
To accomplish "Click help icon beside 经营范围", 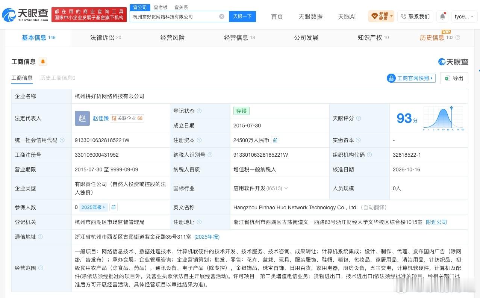I will tap(40, 268).
